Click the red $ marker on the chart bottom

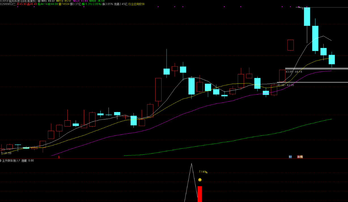click(59, 157)
